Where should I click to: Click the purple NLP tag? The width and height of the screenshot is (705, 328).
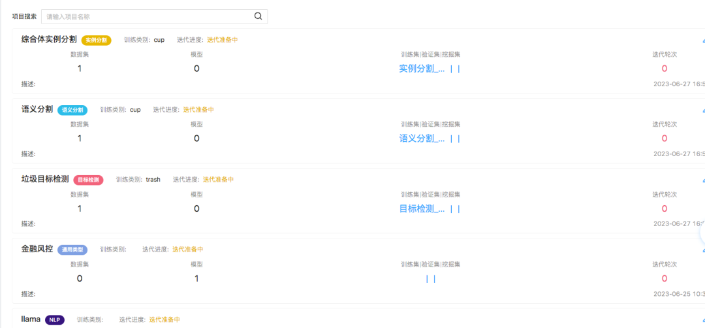pos(55,320)
